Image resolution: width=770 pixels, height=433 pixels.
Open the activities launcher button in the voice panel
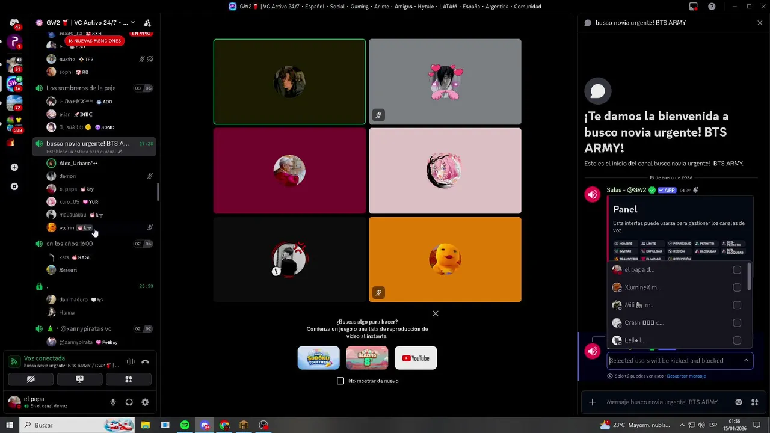pyautogui.click(x=128, y=379)
